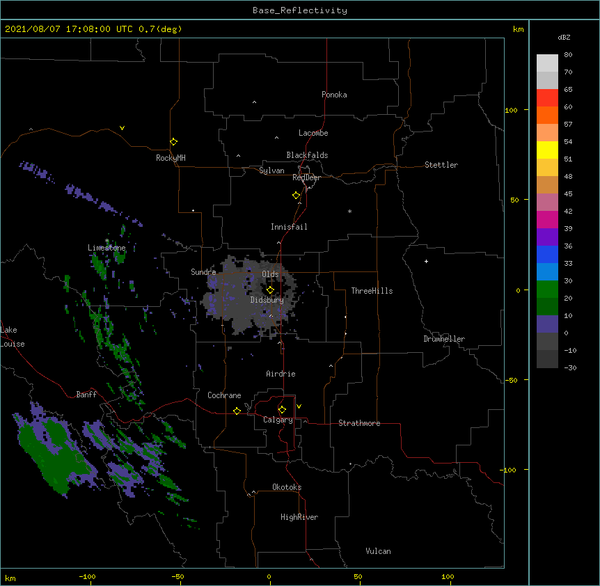600x586 pixels.
Task: Click the yellow V marker east of Calgary
Action: pos(299,406)
